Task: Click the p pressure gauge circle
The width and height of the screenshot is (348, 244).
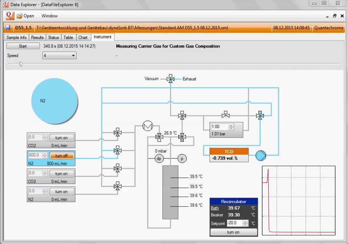Action: click(x=182, y=158)
